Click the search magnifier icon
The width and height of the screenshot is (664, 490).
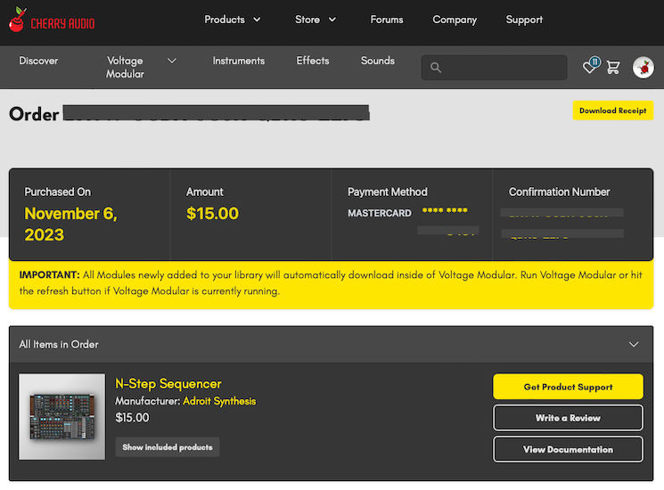point(436,68)
